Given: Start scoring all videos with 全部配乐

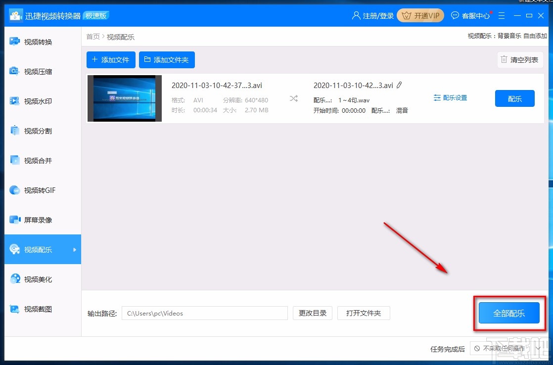Looking at the screenshot, I should [509, 313].
